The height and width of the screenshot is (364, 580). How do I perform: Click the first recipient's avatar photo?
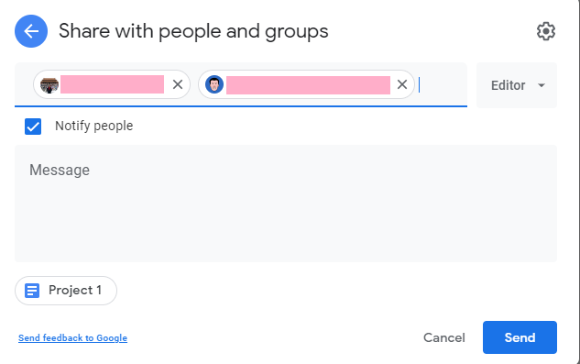coord(49,84)
